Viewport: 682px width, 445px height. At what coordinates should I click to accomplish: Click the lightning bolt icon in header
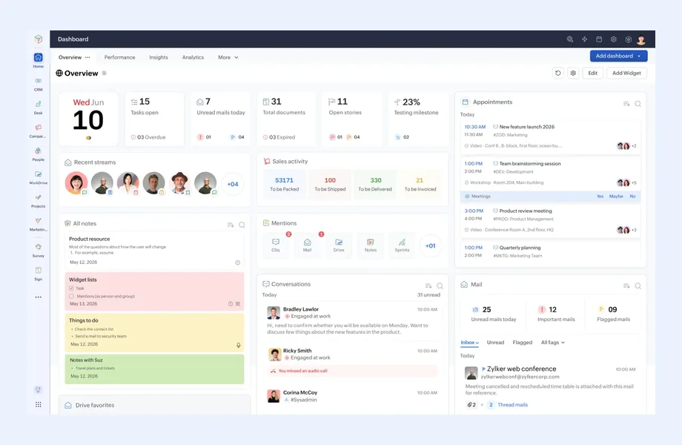[585, 39]
